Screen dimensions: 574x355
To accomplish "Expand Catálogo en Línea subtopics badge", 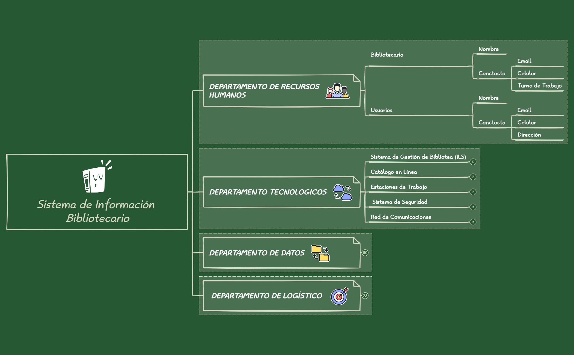I will (x=473, y=177).
